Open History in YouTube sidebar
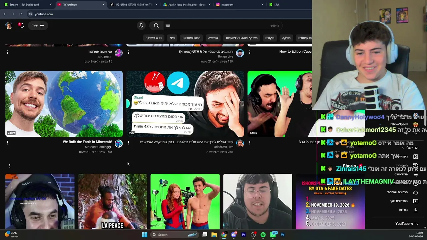 (407, 165)
